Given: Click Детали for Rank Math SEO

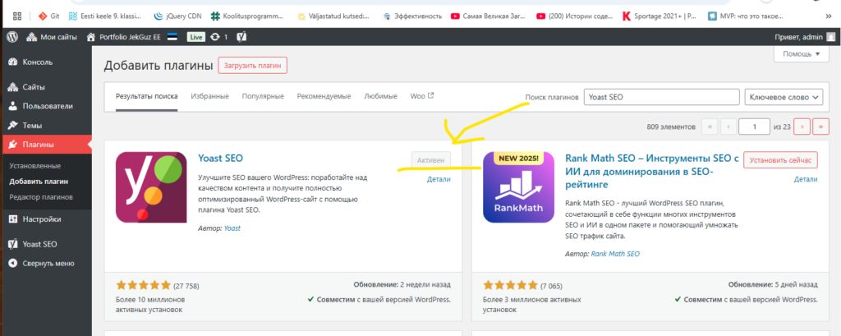Looking at the screenshot, I should pos(806,179).
